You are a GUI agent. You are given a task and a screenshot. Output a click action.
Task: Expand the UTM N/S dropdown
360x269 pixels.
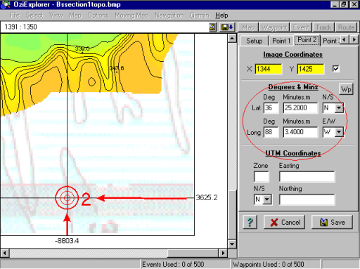[x=267, y=199]
